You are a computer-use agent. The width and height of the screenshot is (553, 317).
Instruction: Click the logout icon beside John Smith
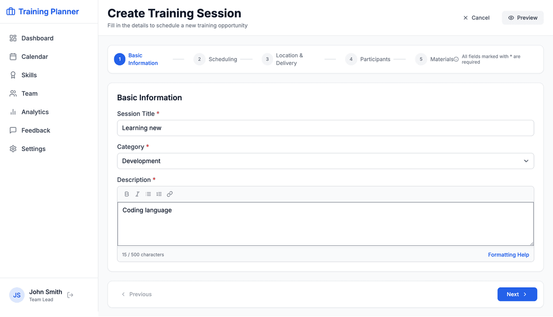(70, 295)
